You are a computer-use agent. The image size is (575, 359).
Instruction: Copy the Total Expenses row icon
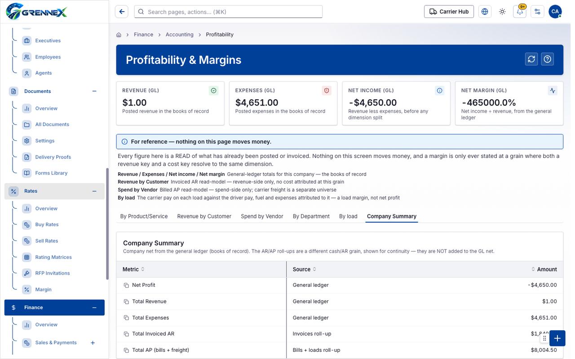tap(126, 318)
